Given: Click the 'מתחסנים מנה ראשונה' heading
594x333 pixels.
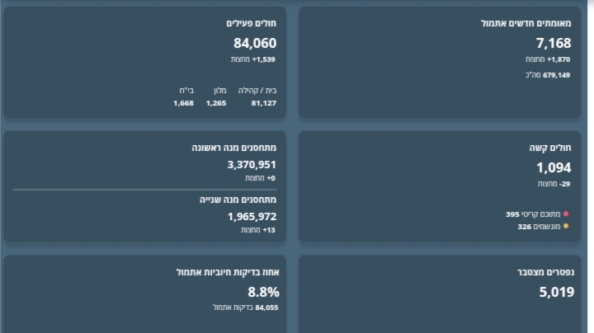Looking at the screenshot, I should pyautogui.click(x=234, y=148).
